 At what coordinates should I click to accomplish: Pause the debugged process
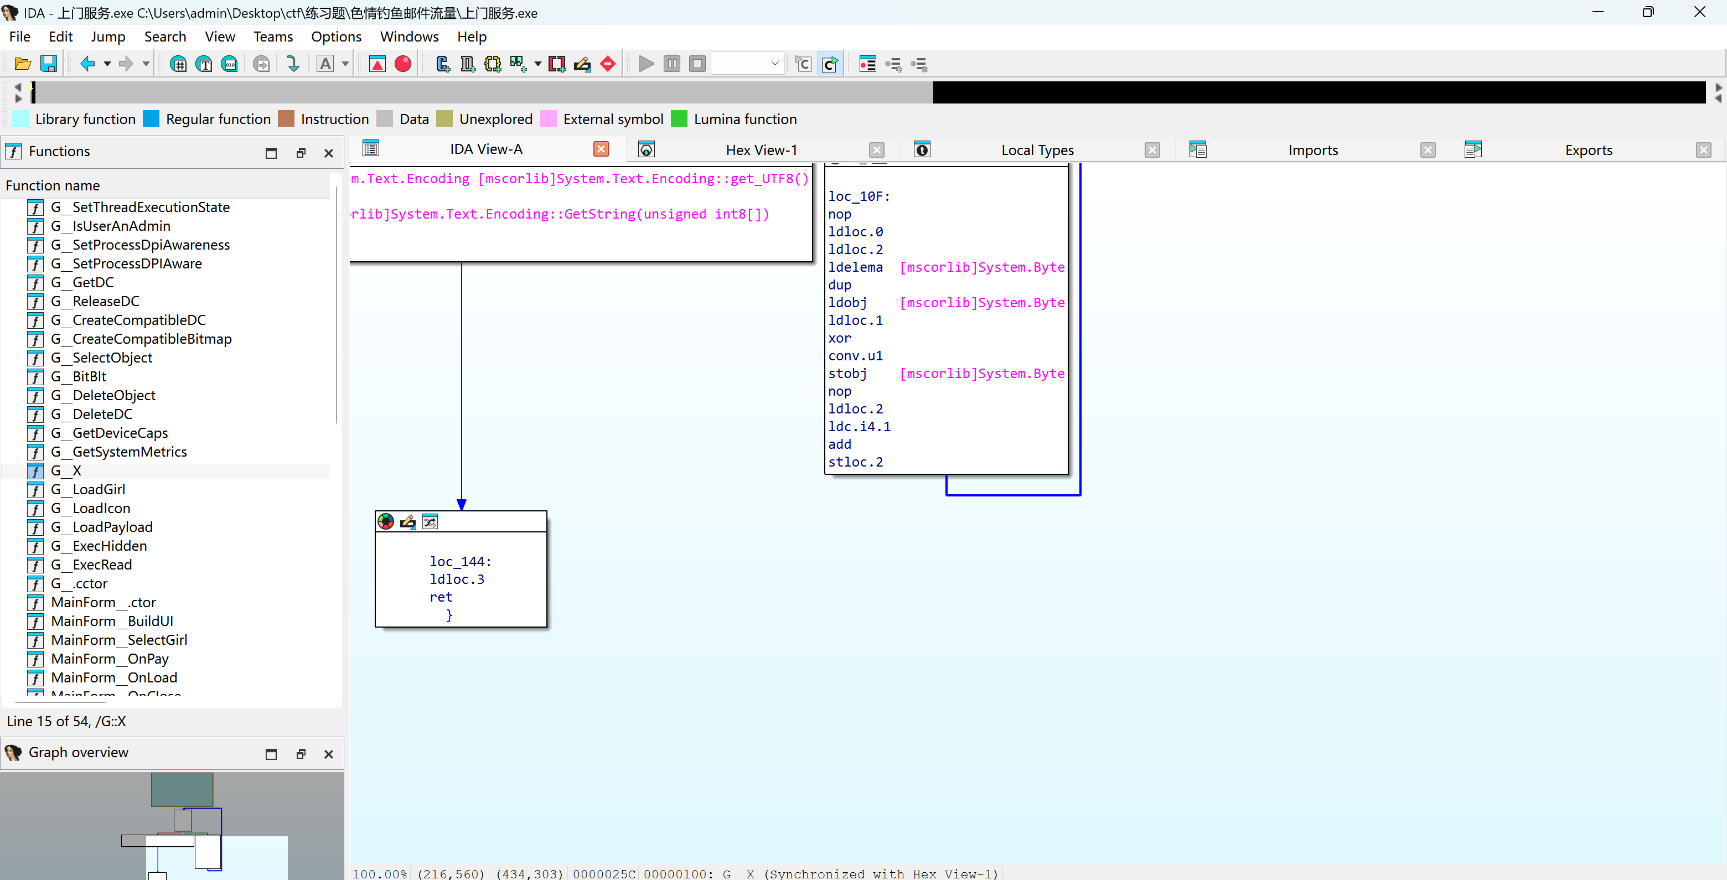(x=672, y=64)
